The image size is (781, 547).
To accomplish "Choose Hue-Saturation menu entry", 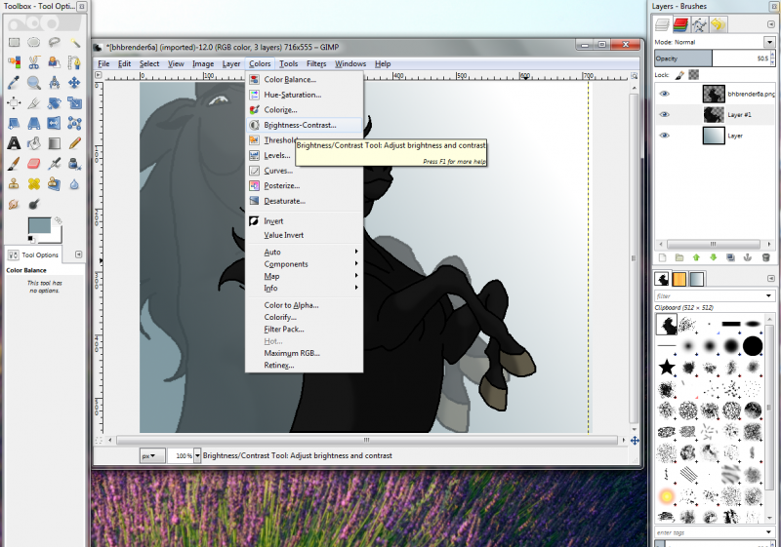I will 305,95.
